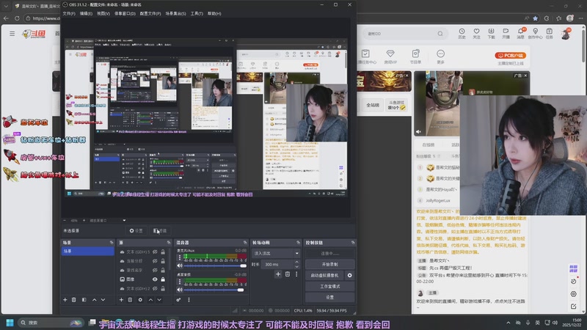Image resolution: width=587 pixels, height=330 pixels.
Task: Open virtual camera settings gear
Action: point(350,276)
